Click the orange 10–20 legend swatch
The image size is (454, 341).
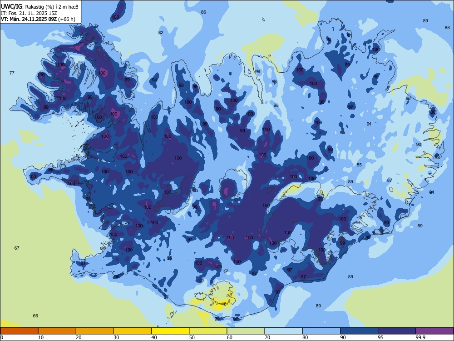tap(57, 331)
